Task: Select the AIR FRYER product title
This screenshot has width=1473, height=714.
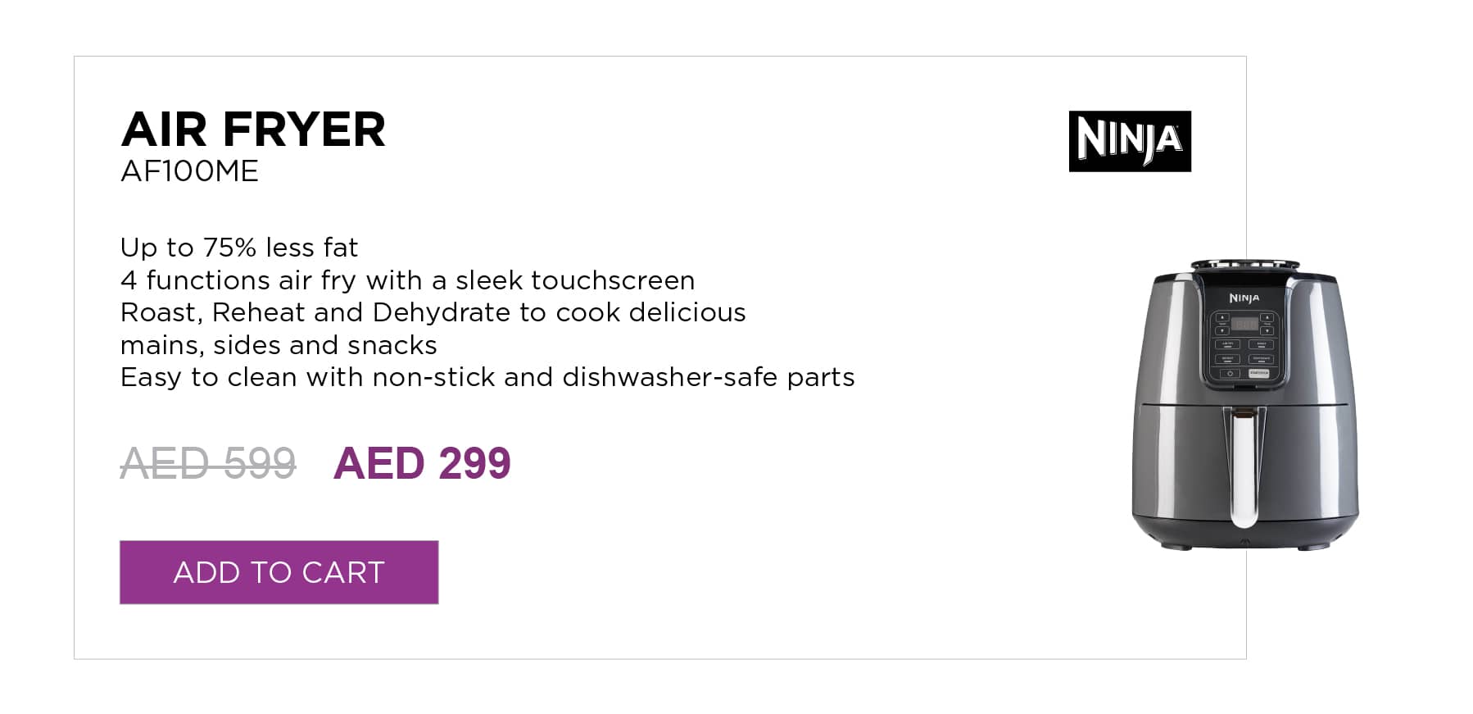Action: [x=253, y=130]
